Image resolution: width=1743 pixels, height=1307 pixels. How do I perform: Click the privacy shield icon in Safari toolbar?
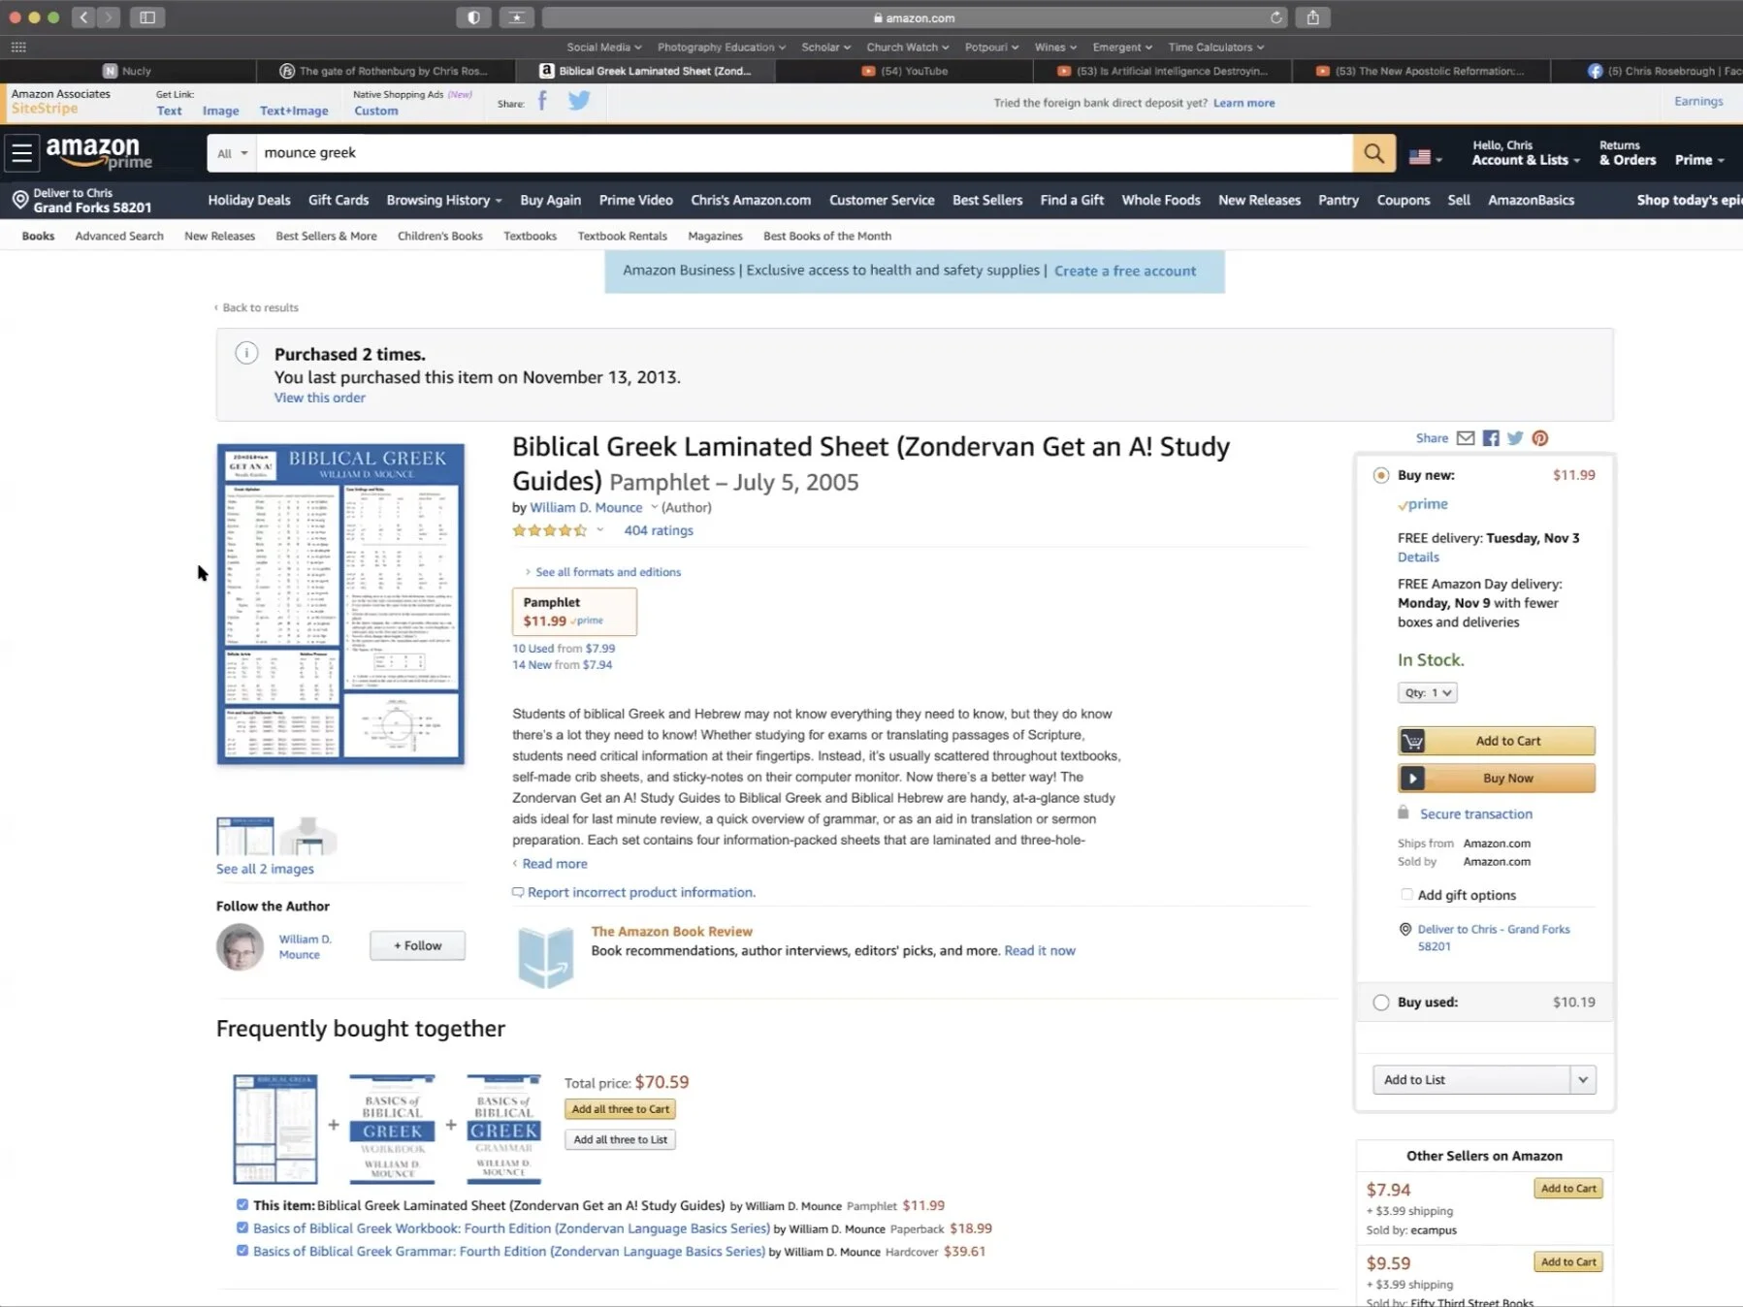tap(473, 17)
